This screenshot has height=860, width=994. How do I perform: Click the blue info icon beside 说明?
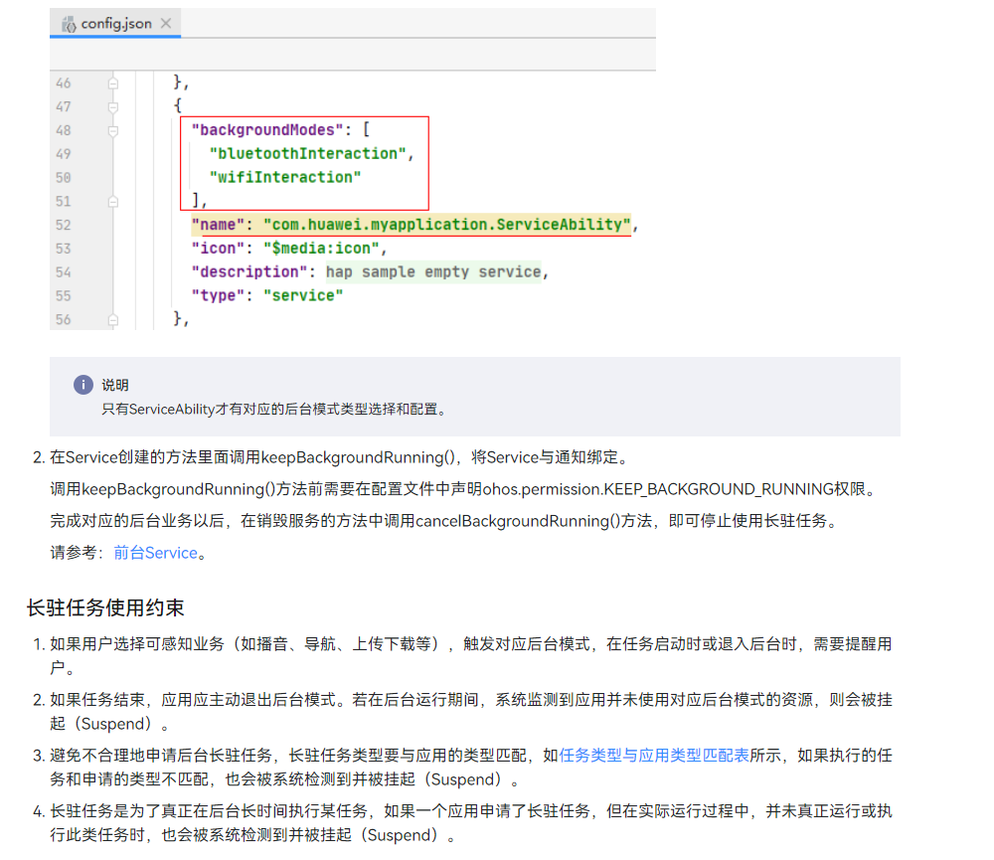click(x=83, y=385)
